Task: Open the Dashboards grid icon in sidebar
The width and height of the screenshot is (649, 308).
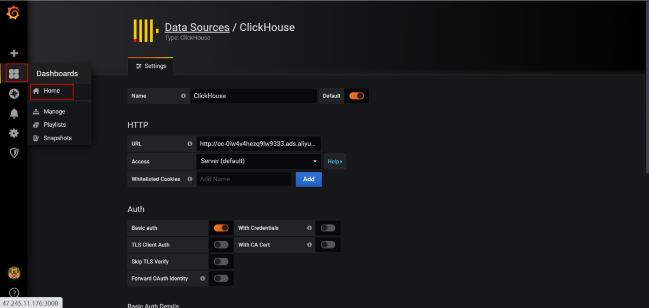Action: point(14,74)
